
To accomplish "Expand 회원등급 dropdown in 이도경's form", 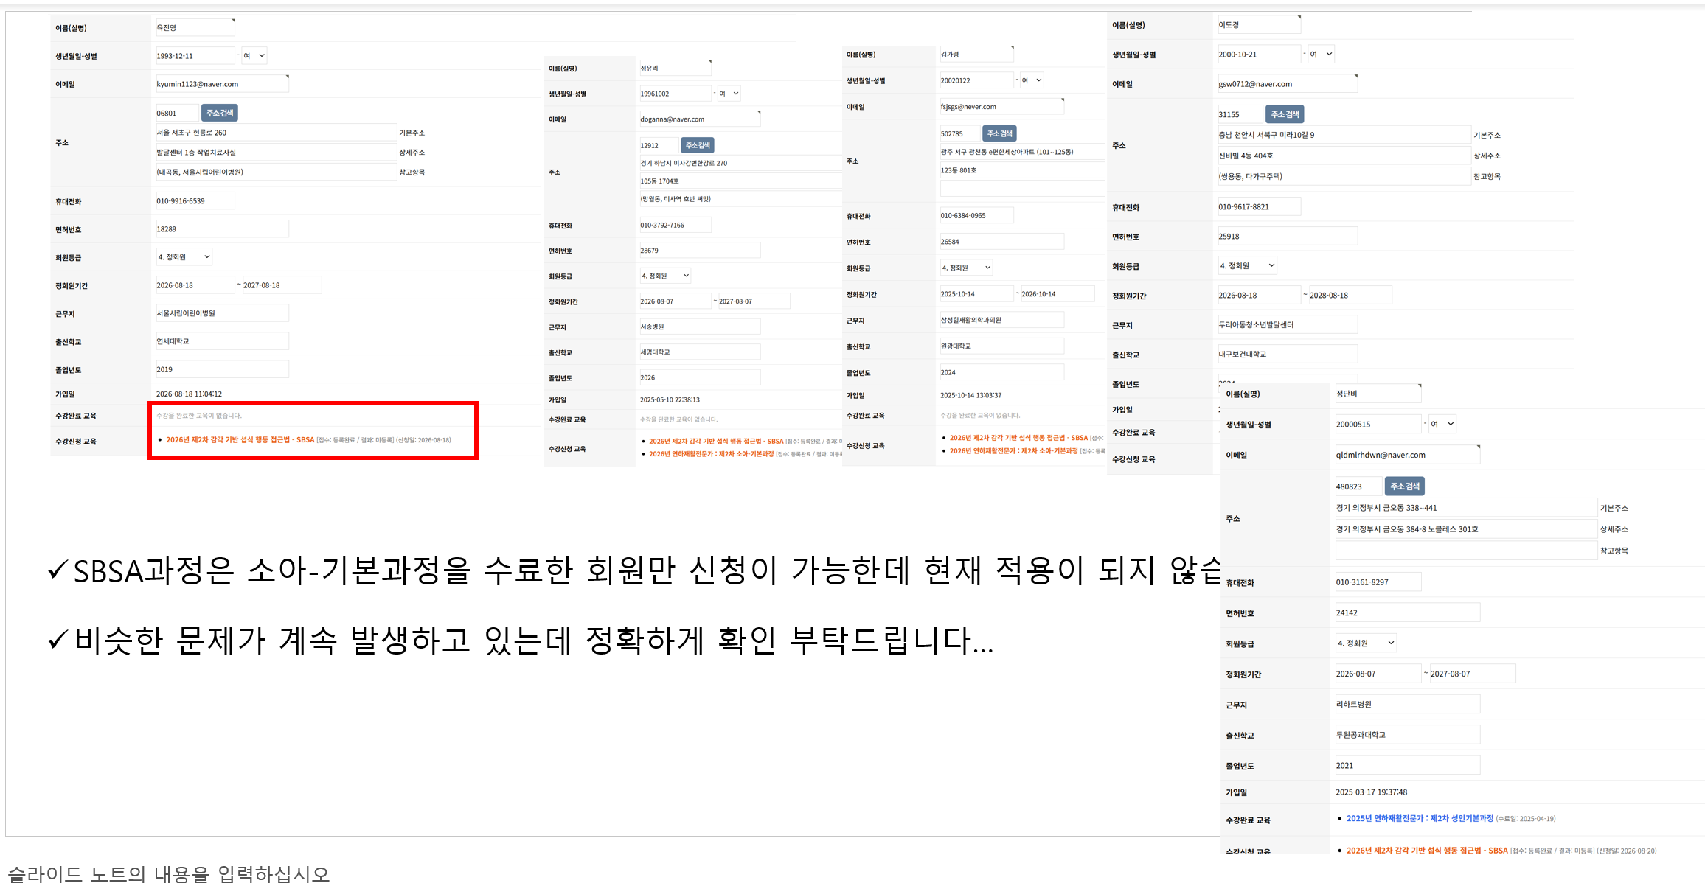I will pyautogui.click(x=1247, y=265).
